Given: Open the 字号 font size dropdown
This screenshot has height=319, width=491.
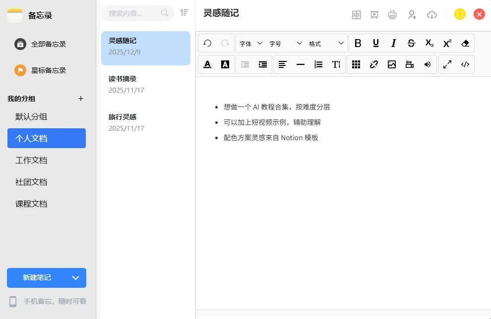Looking at the screenshot, I should (x=285, y=44).
